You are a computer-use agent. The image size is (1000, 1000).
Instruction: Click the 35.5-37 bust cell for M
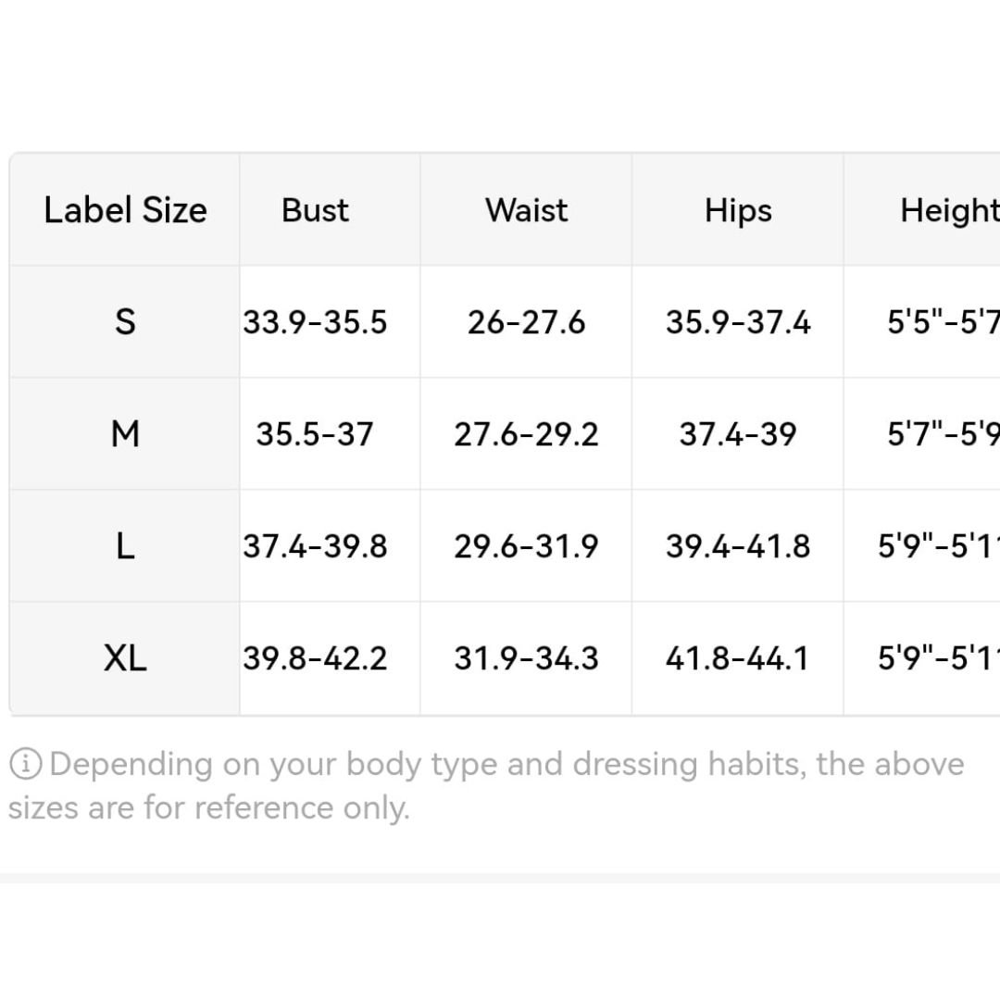point(315,433)
